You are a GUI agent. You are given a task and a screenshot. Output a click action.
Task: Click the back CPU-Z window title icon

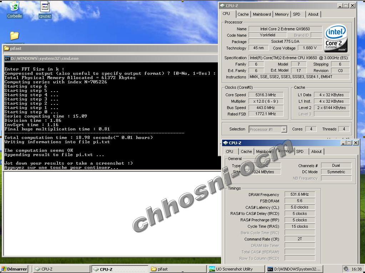[x=222, y=6]
